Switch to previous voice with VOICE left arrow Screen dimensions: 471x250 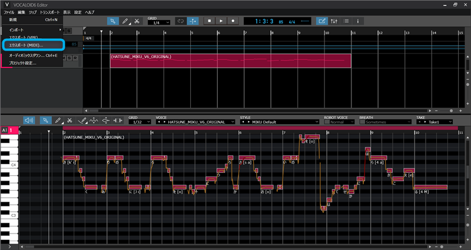coord(158,122)
